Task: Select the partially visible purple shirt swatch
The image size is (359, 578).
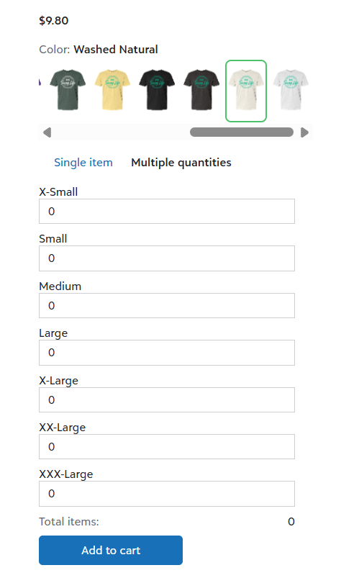Action: pos(40,82)
